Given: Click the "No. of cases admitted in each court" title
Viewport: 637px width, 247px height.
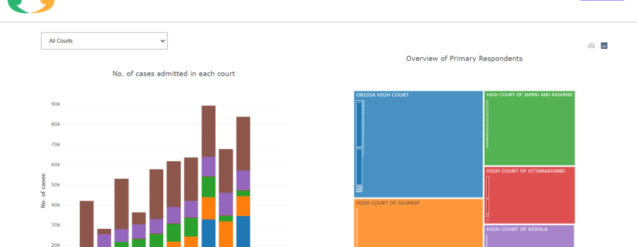Looking at the screenshot, I should [x=174, y=74].
